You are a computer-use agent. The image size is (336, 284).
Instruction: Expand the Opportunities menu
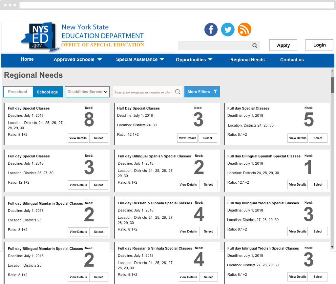pyautogui.click(x=194, y=60)
